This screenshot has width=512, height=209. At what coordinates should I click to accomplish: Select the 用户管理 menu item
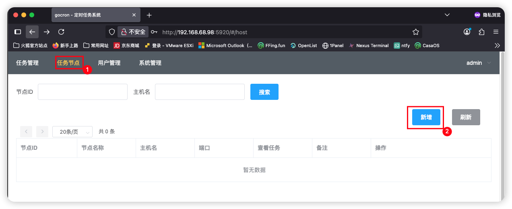tap(109, 63)
